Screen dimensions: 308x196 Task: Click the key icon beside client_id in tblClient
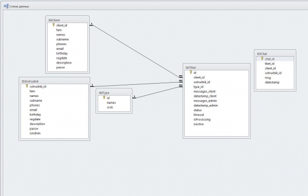(x=54, y=25)
